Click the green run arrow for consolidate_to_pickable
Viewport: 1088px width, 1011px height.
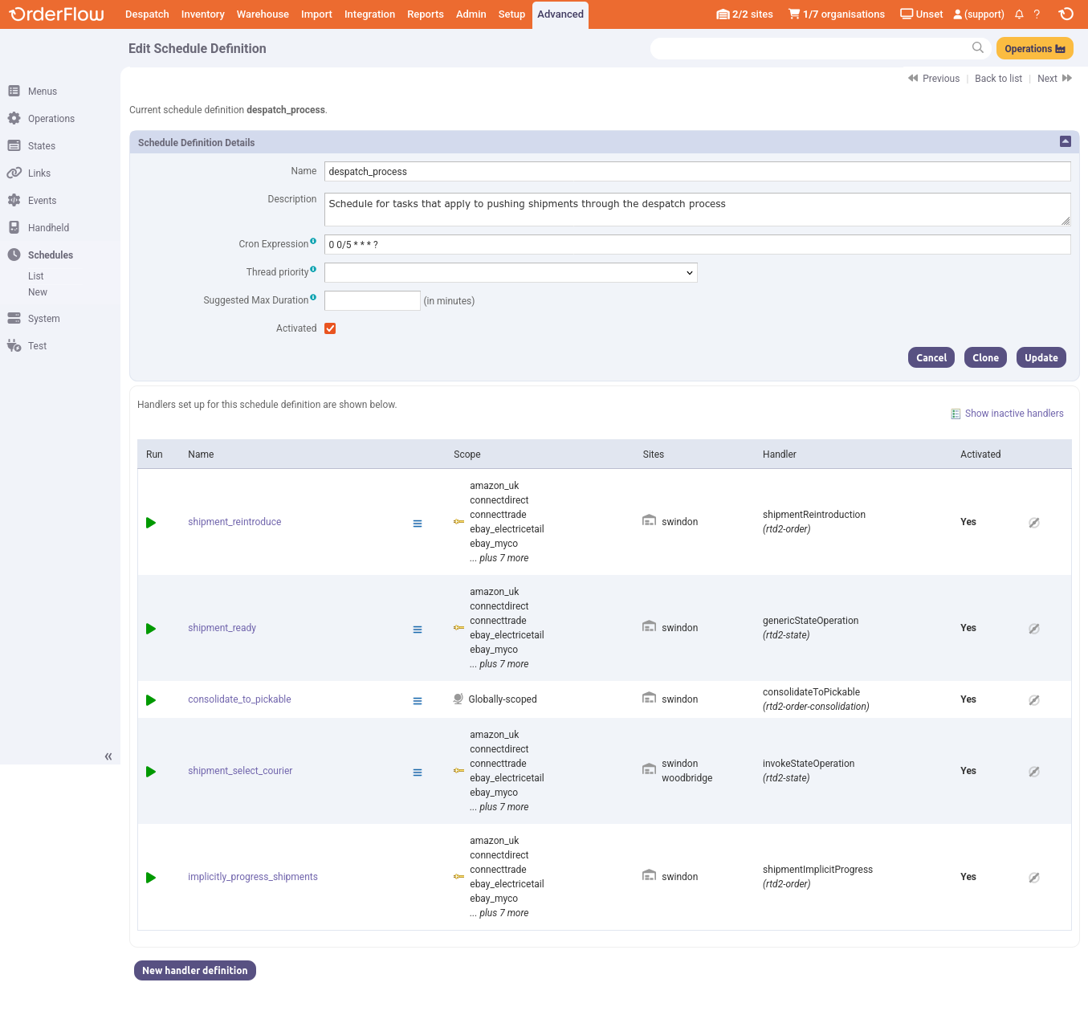[151, 700]
